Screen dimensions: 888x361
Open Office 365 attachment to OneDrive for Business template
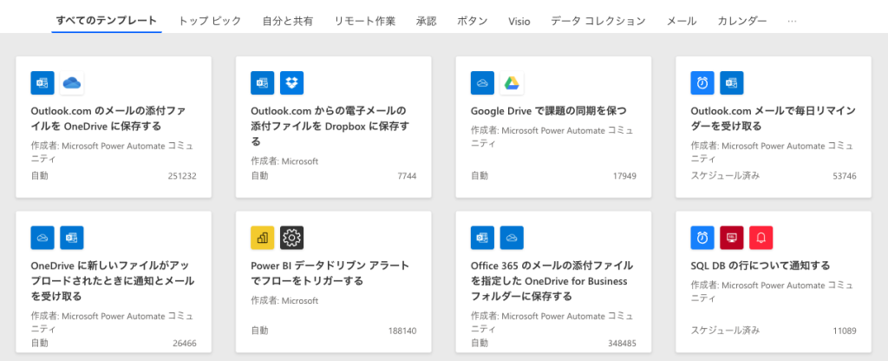click(552, 280)
